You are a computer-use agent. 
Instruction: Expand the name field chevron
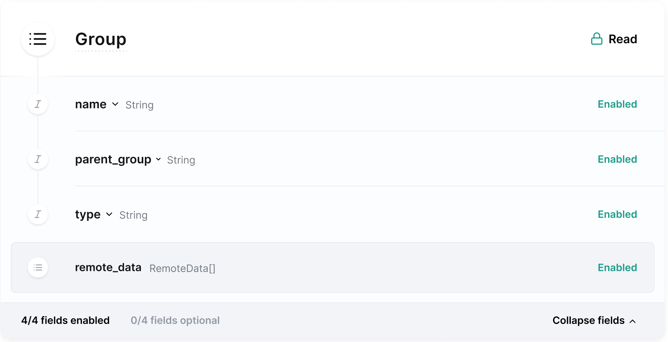click(115, 104)
